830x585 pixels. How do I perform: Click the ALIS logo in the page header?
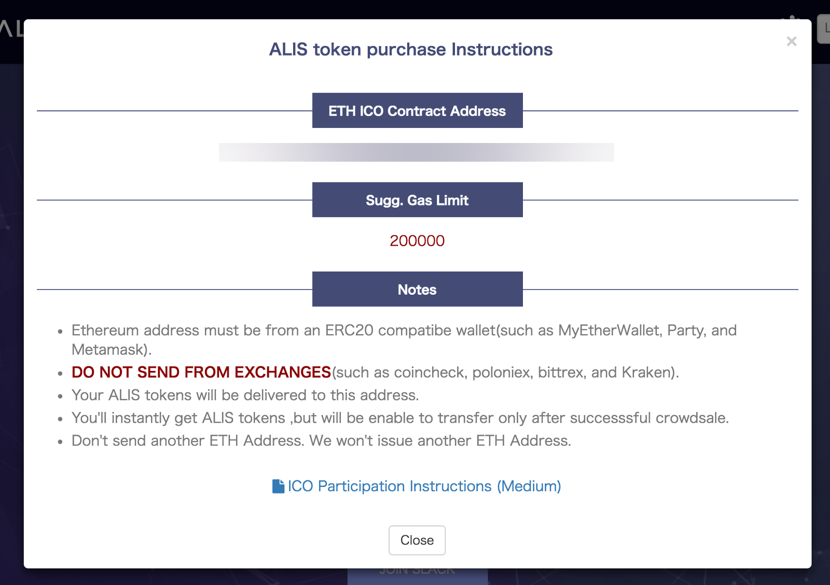click(x=11, y=29)
